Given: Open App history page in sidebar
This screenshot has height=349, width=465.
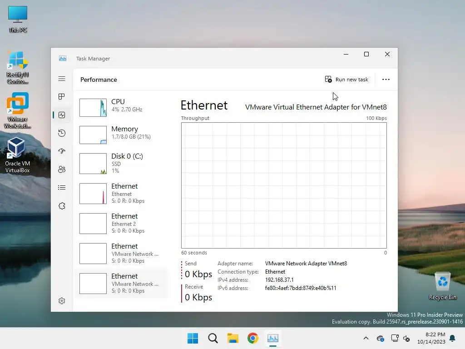Looking at the screenshot, I should tap(62, 133).
